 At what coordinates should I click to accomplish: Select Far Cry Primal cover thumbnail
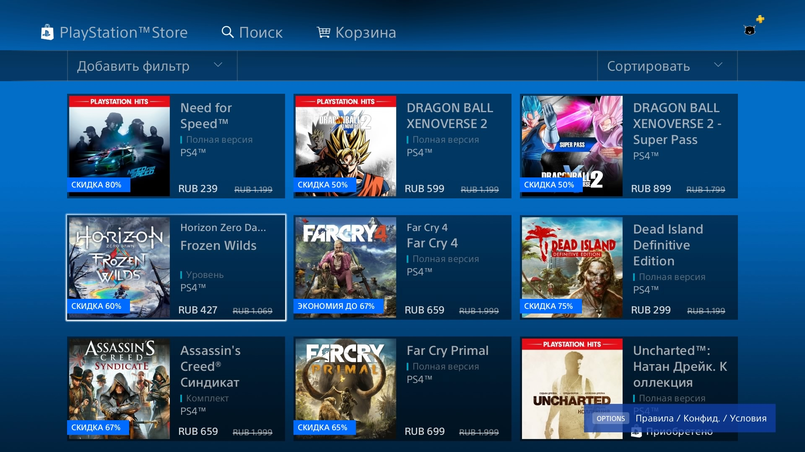(346, 389)
